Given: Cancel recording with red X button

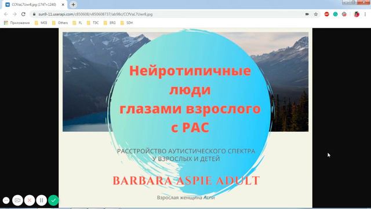Looking at the screenshot, I should tap(30, 200).
